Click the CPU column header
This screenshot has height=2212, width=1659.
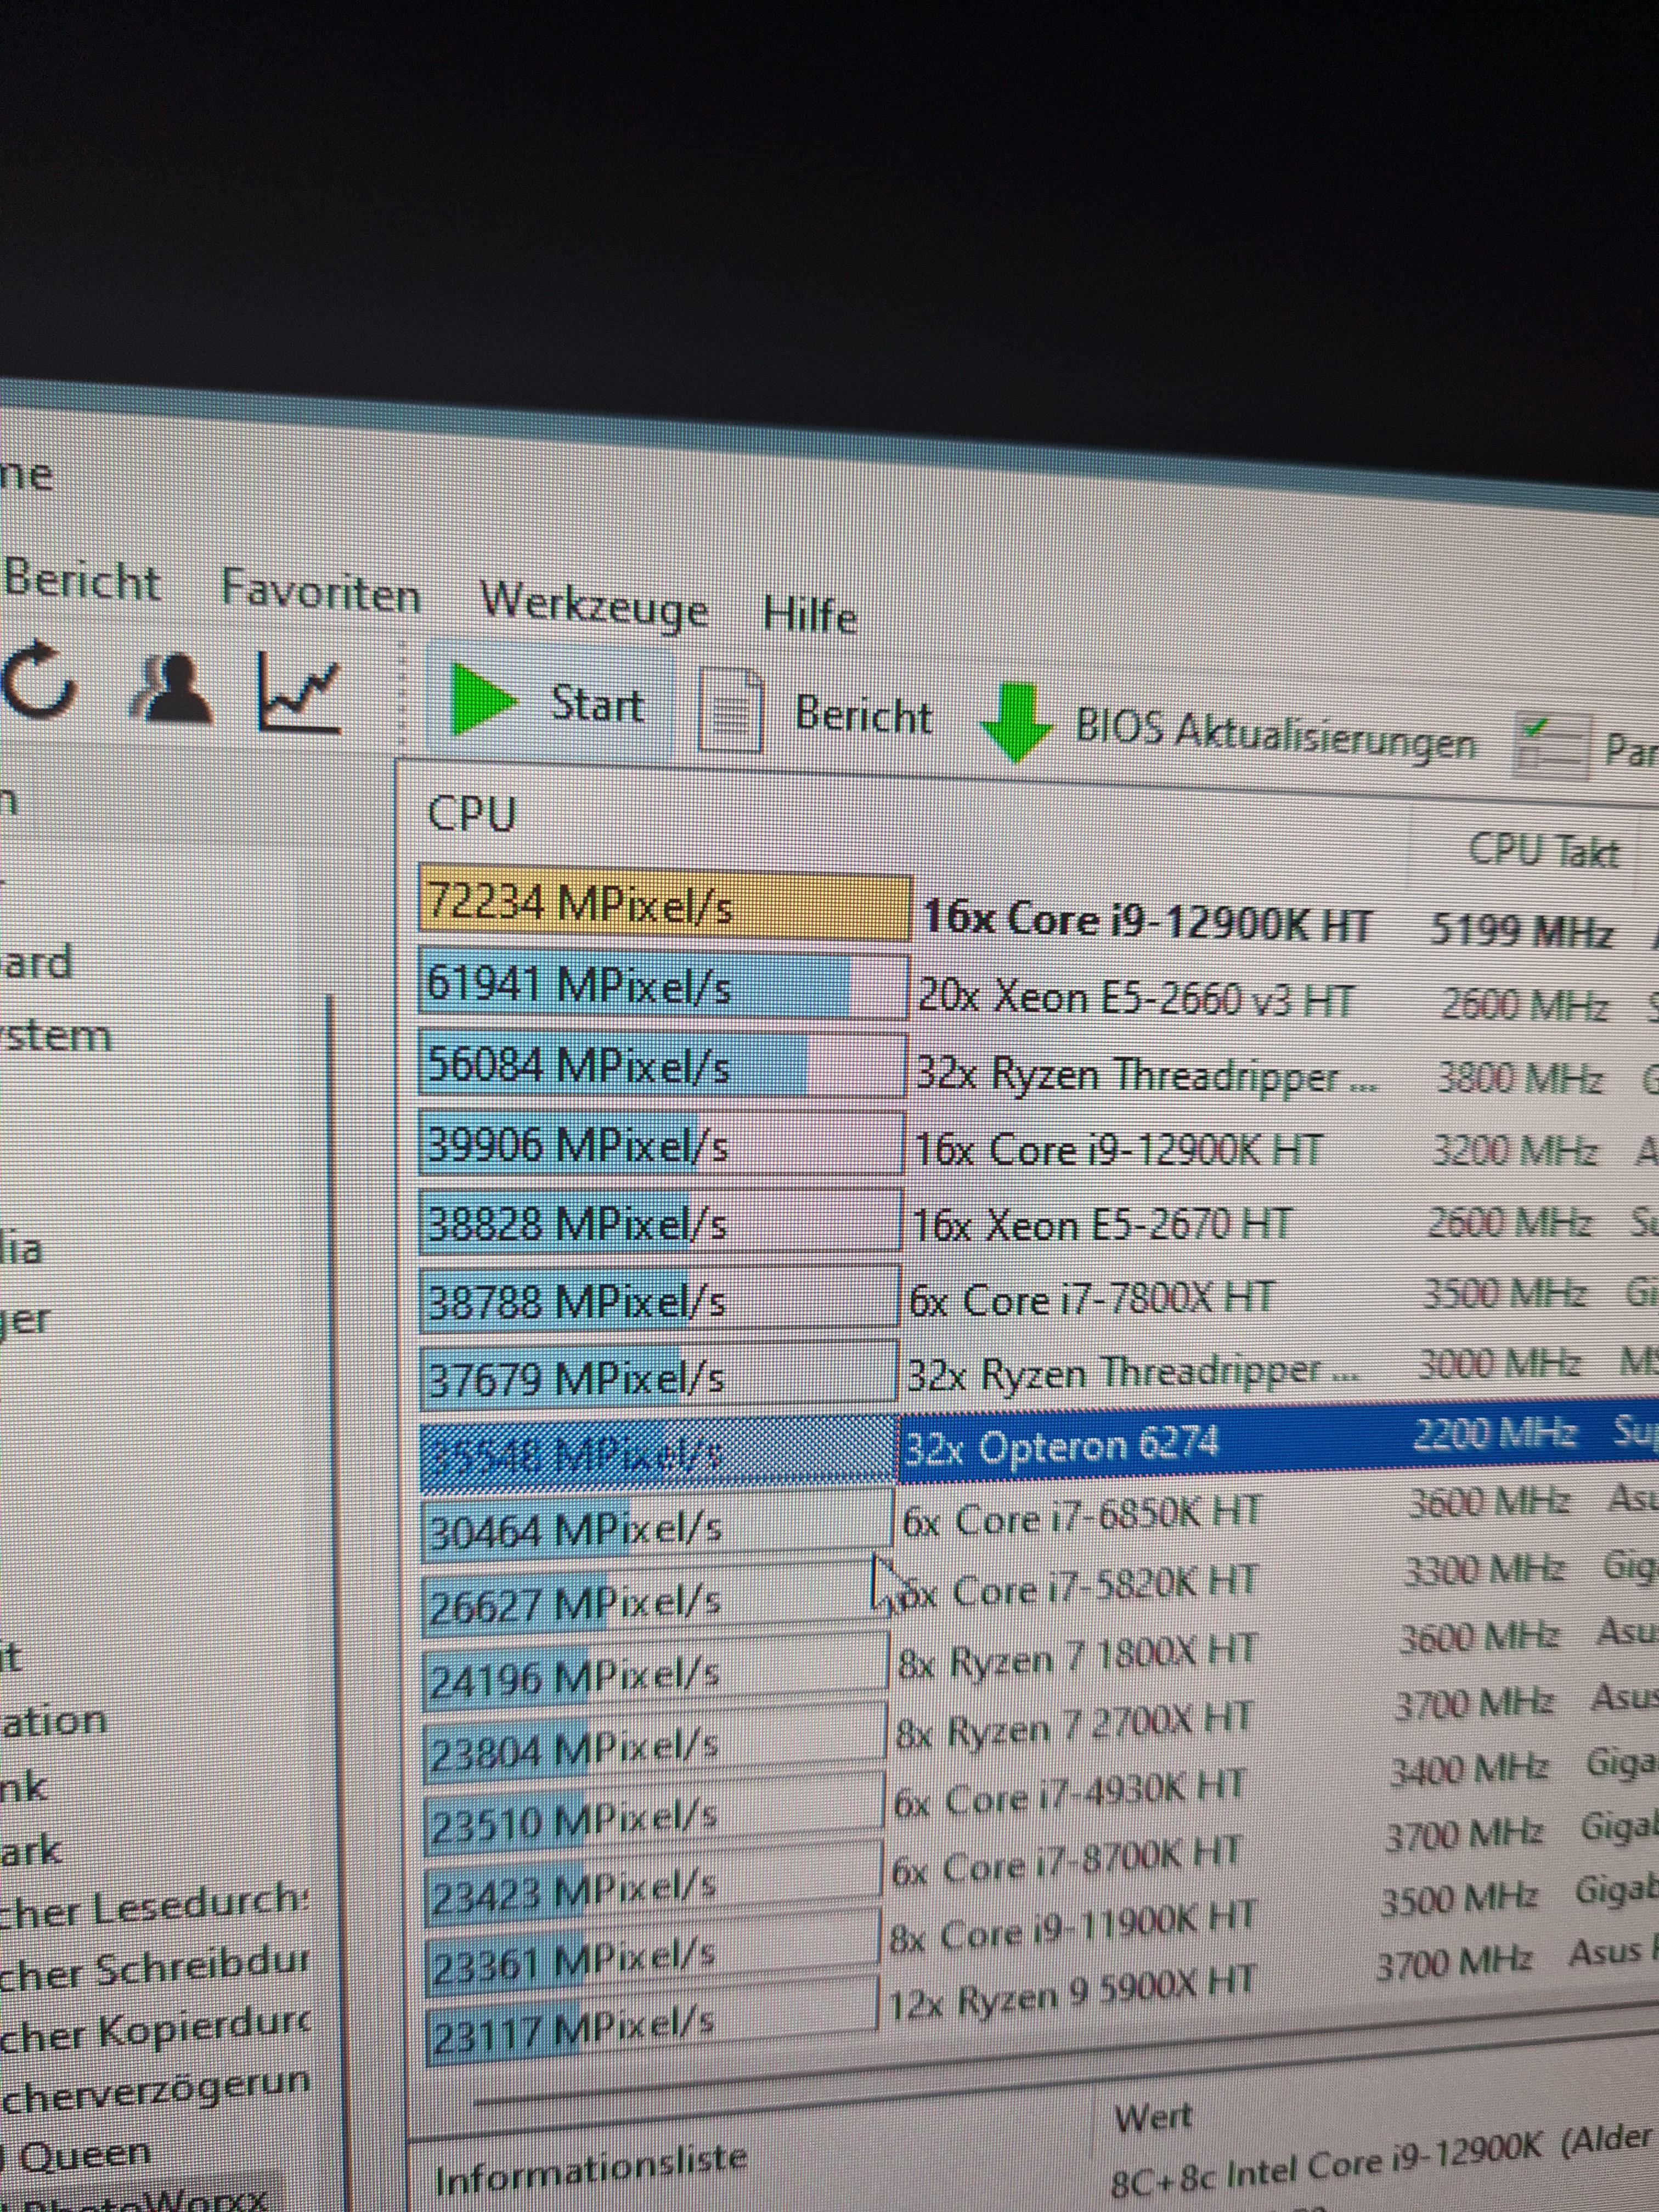click(x=472, y=813)
